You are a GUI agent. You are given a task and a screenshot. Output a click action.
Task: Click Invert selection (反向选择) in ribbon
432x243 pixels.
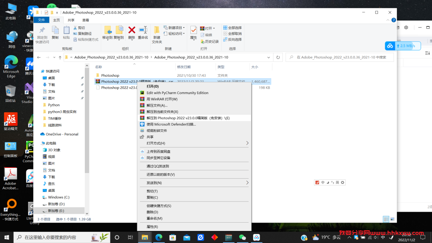pyautogui.click(x=232, y=40)
